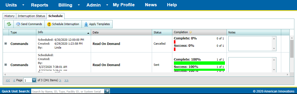The image size is (297, 94).
Task: Click Success 0% progress bar
Action: (x=175, y=49)
